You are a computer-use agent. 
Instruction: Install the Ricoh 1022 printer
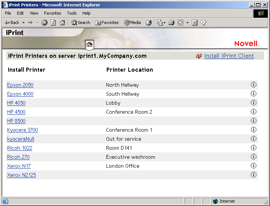click(20, 148)
